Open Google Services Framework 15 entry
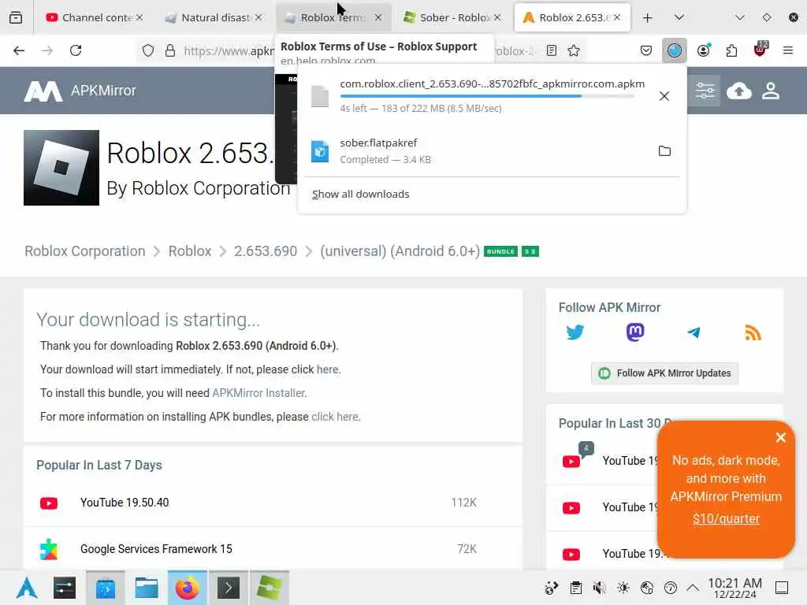Viewport: 807px width, 605px height. [156, 549]
